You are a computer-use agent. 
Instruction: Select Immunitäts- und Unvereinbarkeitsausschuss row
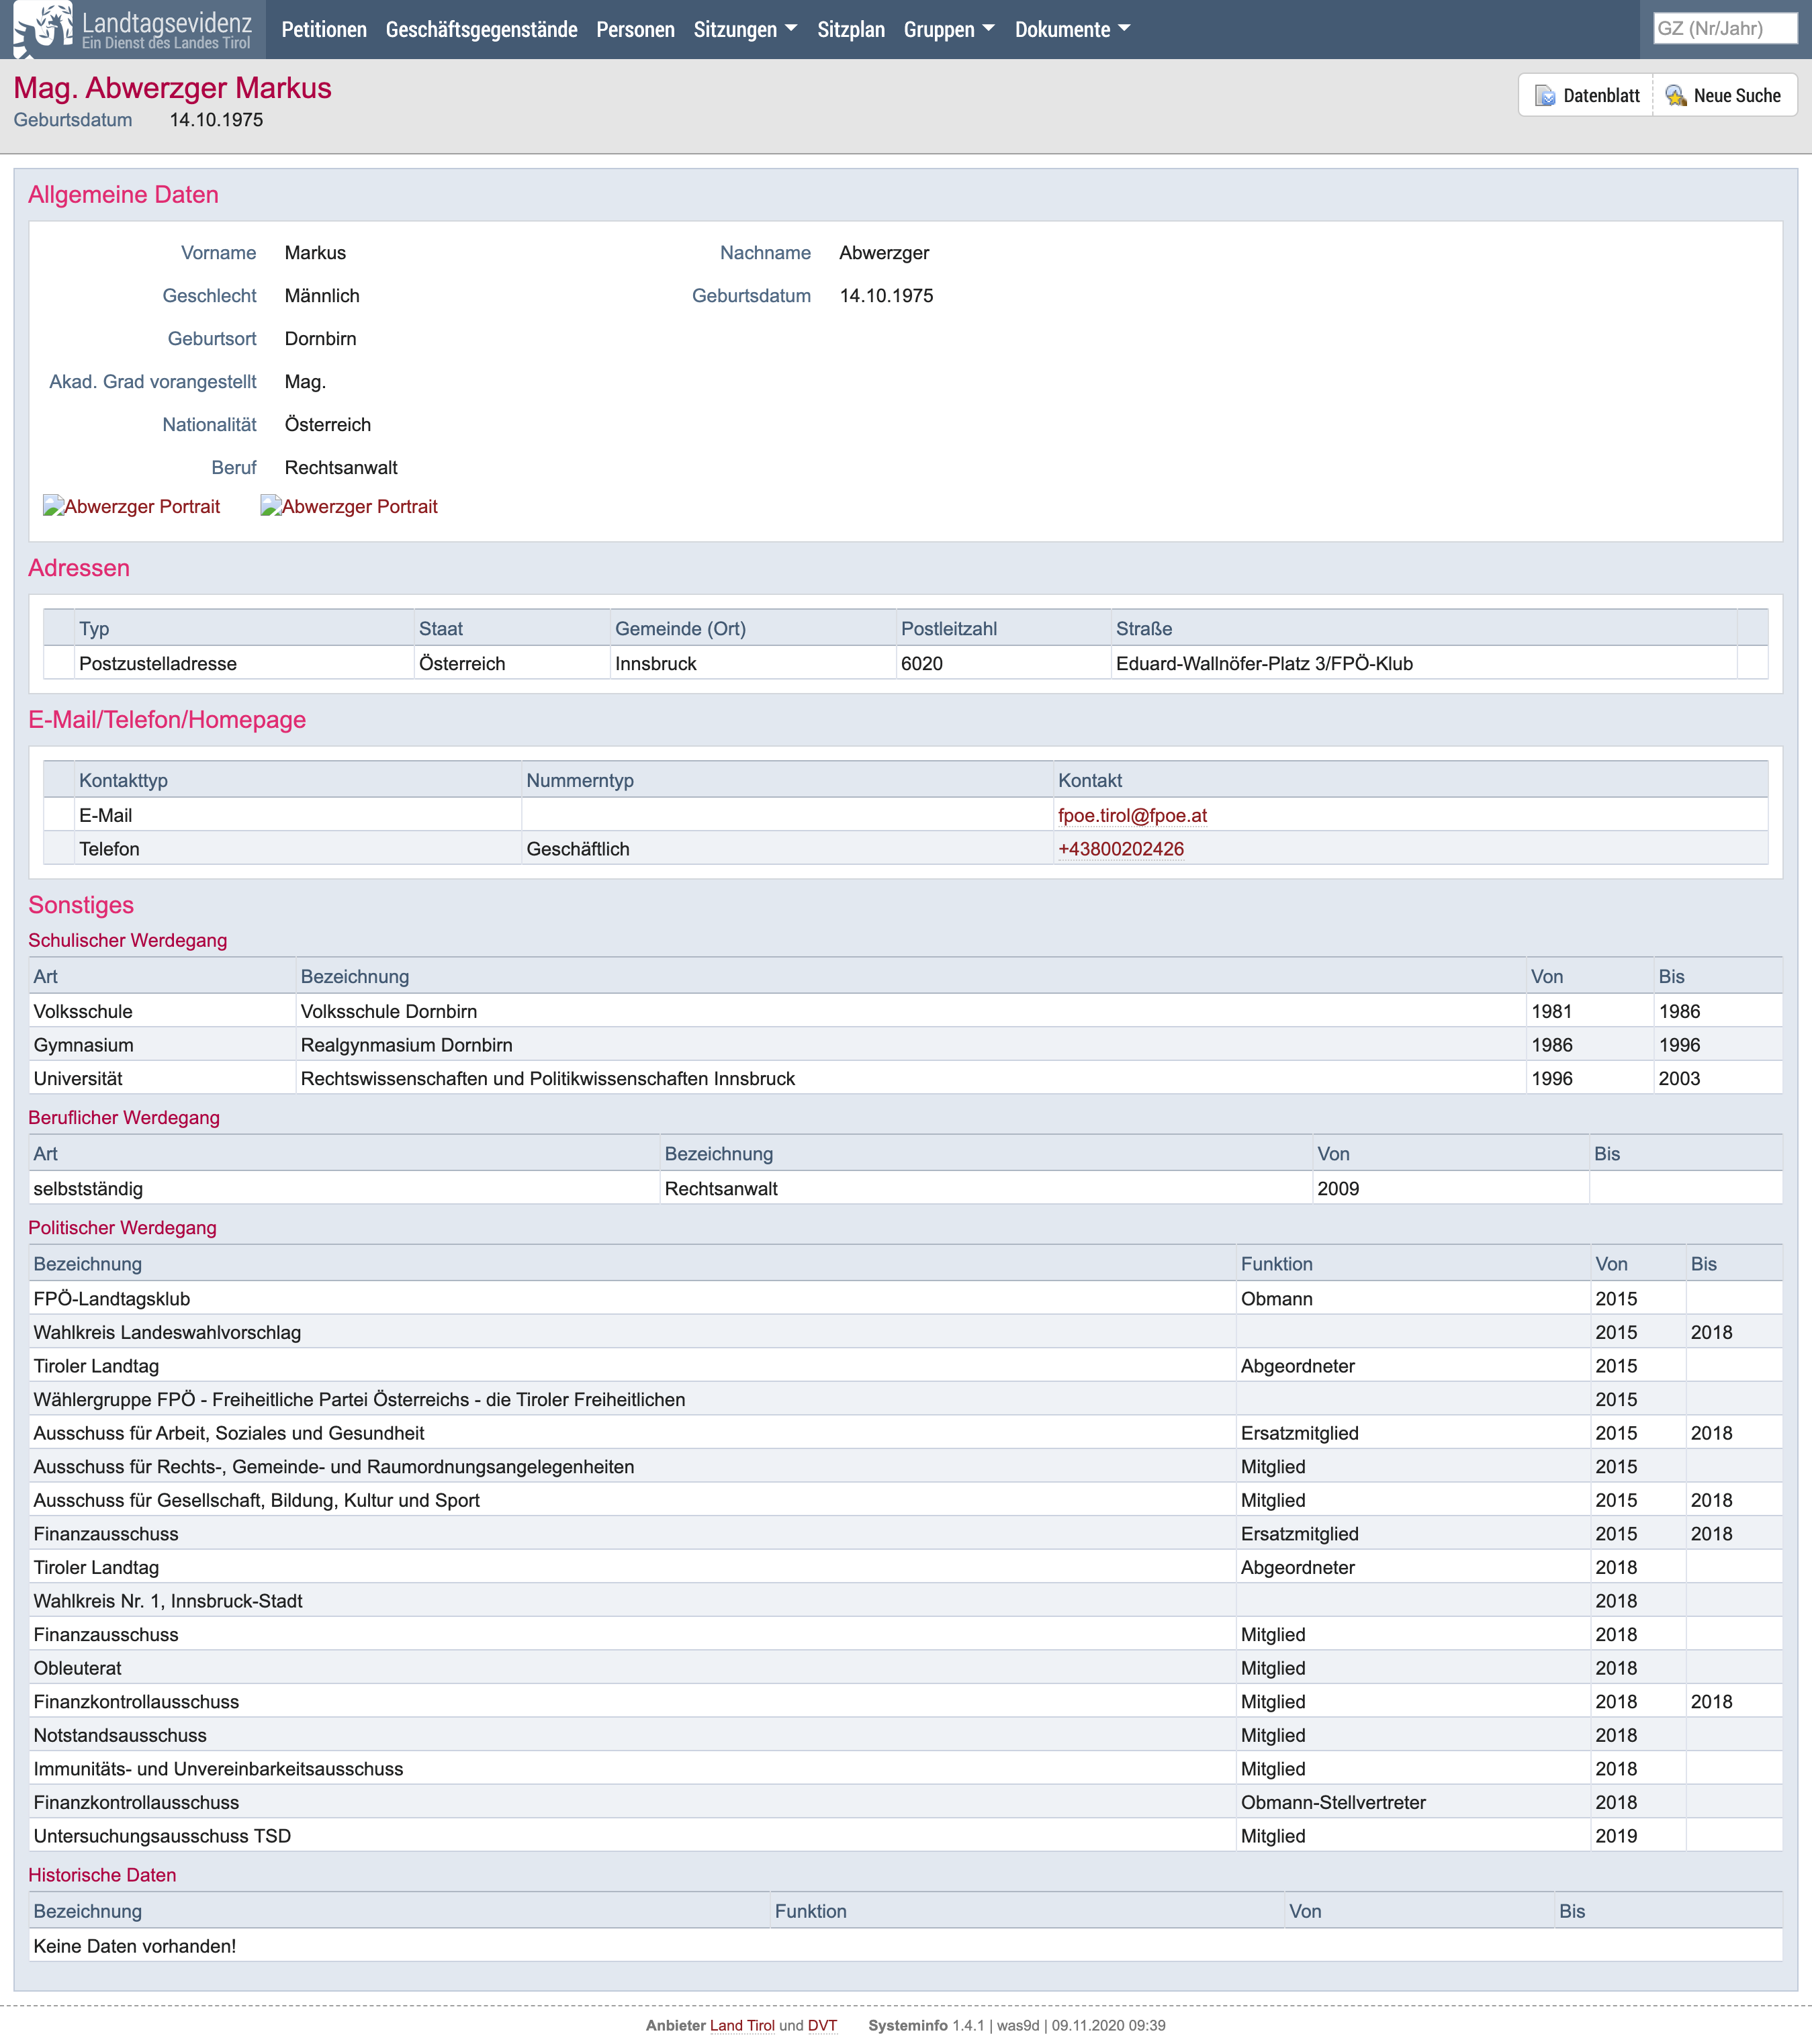click(x=905, y=1769)
